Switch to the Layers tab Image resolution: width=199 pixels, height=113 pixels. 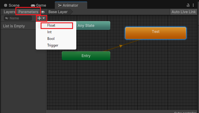(x=9, y=12)
